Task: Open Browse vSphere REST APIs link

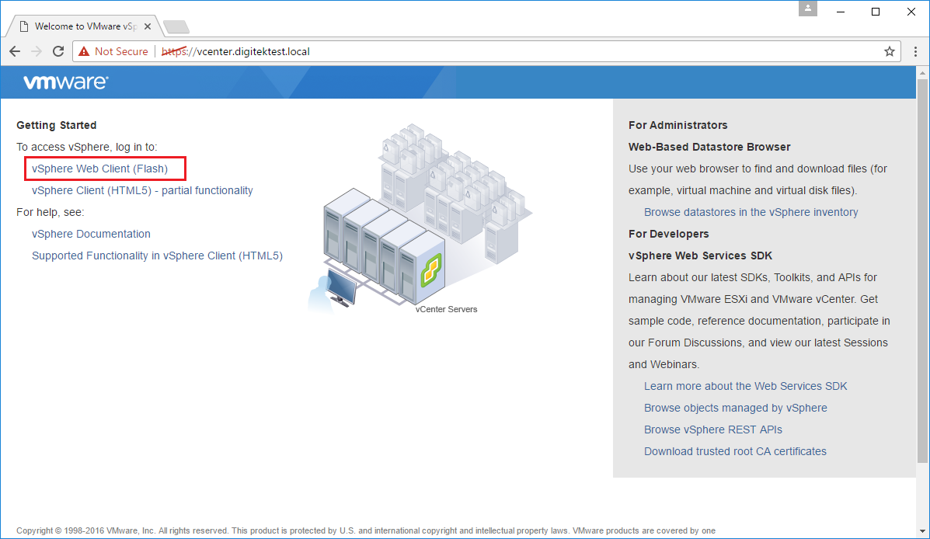Action: (x=713, y=430)
